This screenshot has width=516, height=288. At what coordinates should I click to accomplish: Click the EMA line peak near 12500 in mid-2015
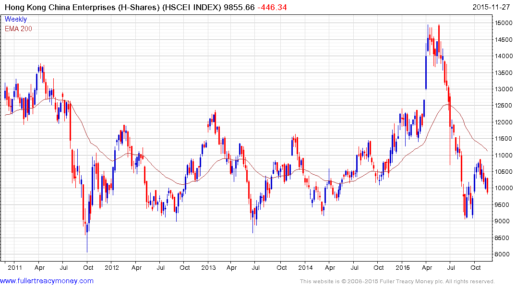point(447,104)
